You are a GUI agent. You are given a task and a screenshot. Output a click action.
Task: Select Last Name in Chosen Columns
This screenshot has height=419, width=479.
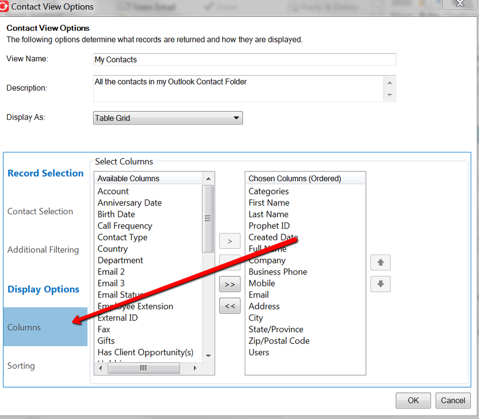pos(268,214)
